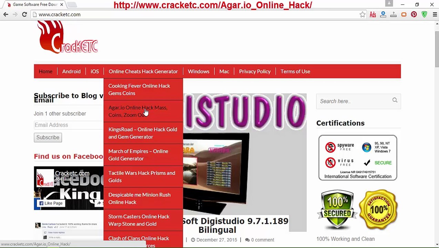This screenshot has height=248, width=439.
Task: Open the Home menu item
Action: (x=45, y=71)
